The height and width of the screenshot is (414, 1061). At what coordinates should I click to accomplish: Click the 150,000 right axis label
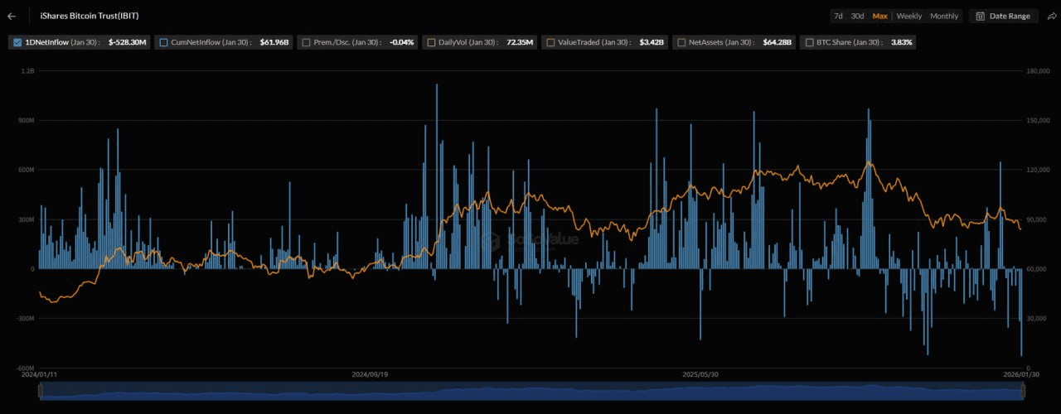(x=1039, y=120)
